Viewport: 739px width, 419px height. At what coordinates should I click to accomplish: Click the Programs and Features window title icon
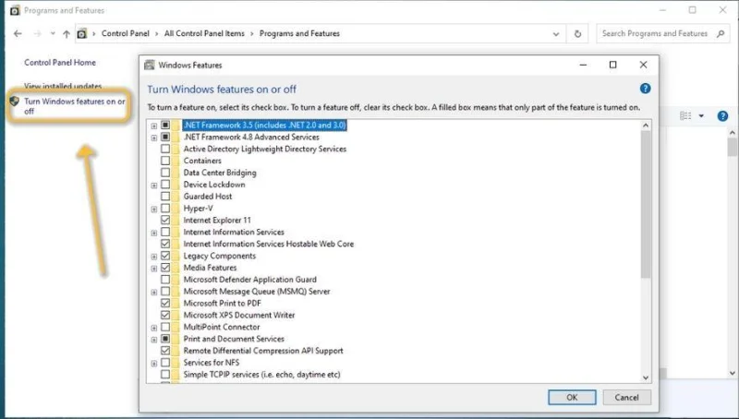pos(15,10)
